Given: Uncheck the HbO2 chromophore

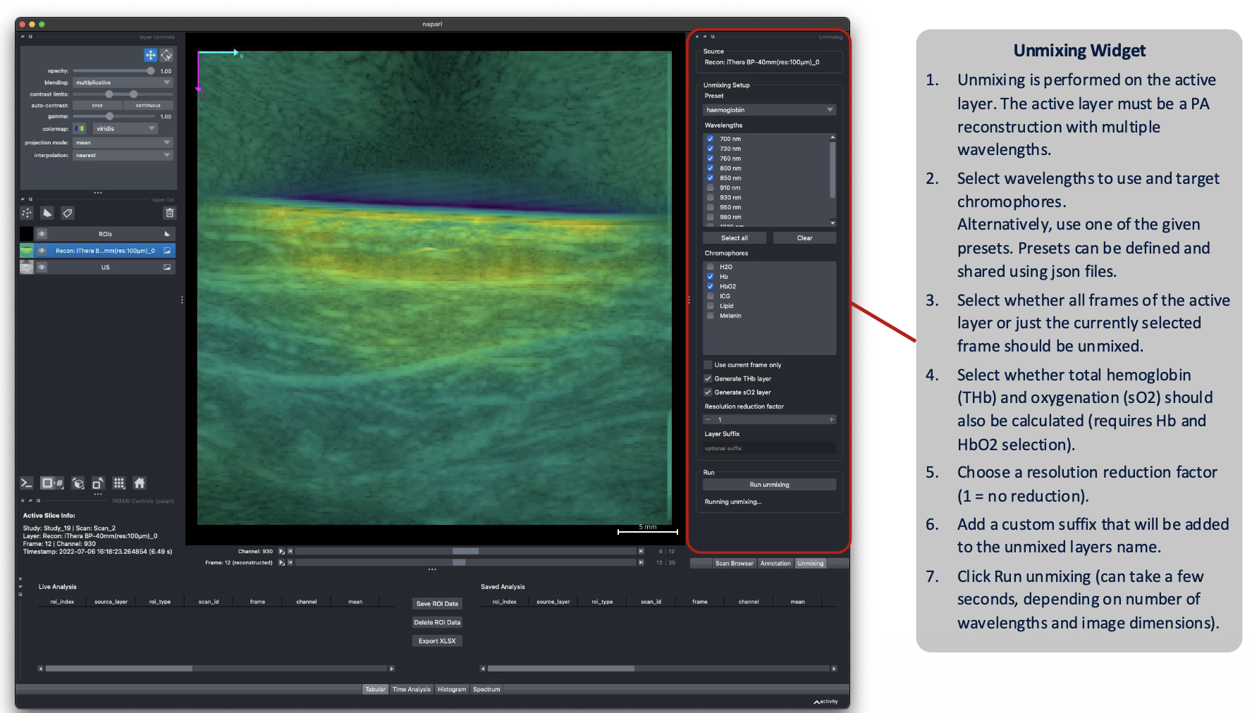Looking at the screenshot, I should pos(711,287).
